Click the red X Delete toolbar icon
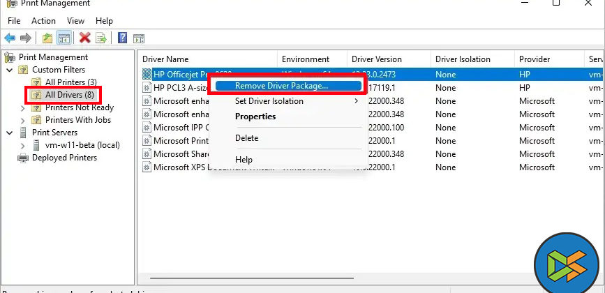This screenshot has height=293, width=605. pos(85,38)
